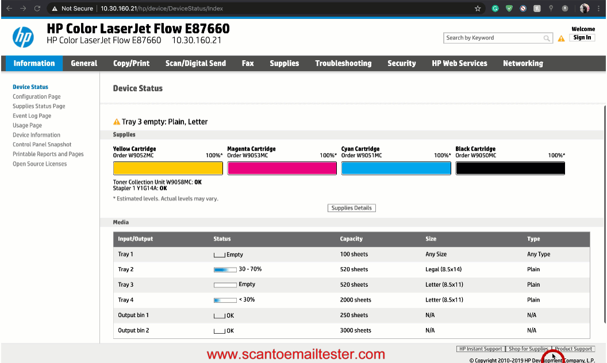Click the green shield extension icon
607x363 pixels.
(x=509, y=9)
